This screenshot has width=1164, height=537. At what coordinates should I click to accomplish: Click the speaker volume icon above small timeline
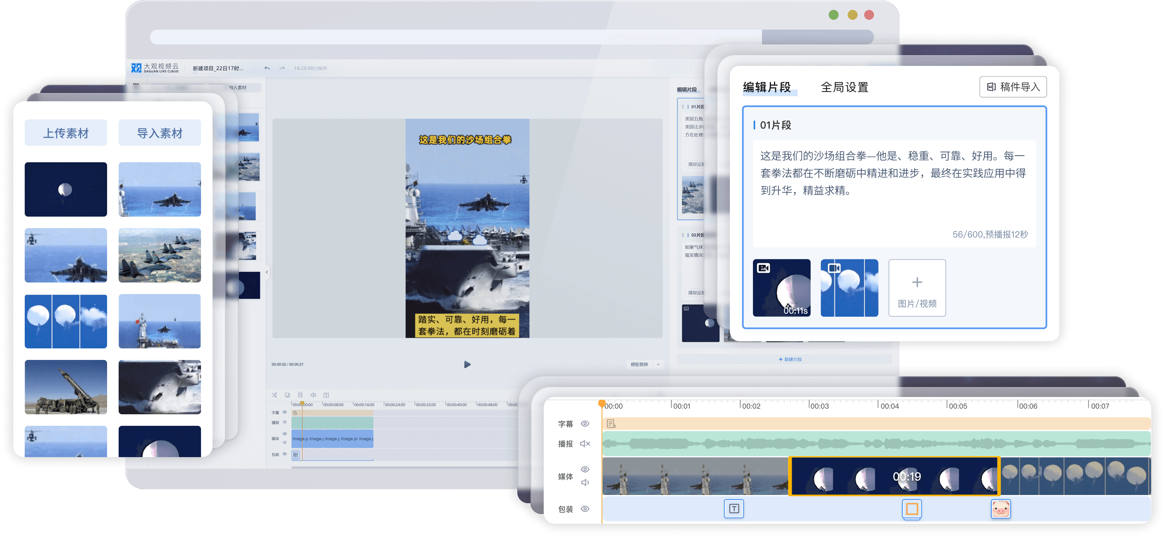coord(313,395)
